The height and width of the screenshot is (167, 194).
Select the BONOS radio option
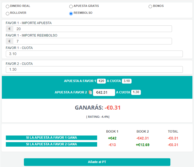tap(150, 6)
